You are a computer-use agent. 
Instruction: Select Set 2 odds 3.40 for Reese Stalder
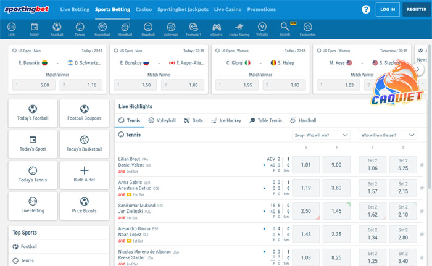[x=403, y=257]
